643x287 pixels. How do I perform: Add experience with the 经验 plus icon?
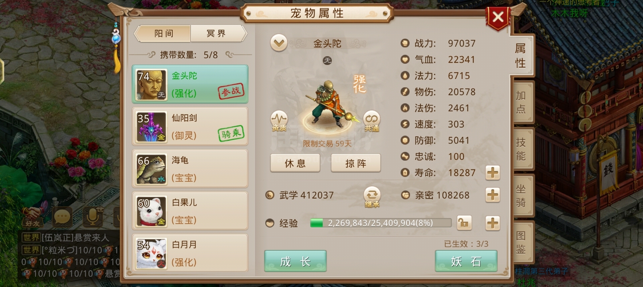click(493, 223)
